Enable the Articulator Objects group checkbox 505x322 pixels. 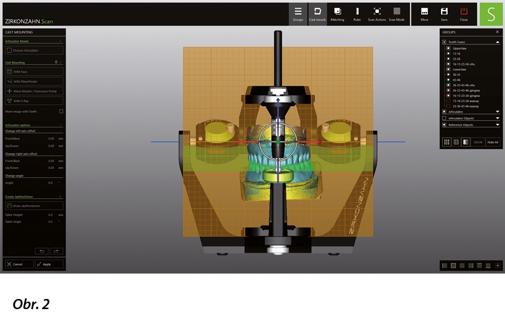click(x=444, y=118)
